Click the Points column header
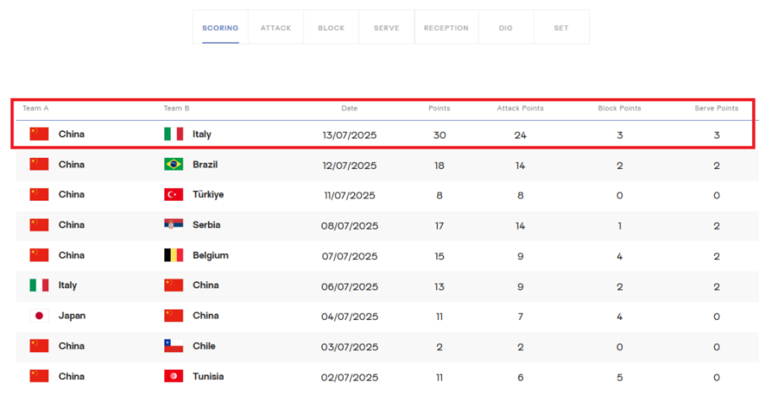This screenshot has width=759, height=402. [439, 108]
